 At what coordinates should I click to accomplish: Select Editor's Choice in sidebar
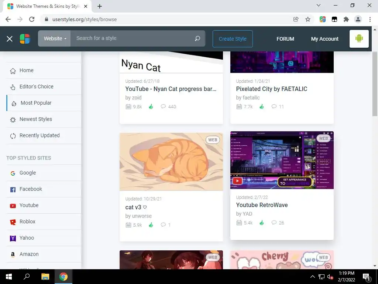click(x=44, y=87)
